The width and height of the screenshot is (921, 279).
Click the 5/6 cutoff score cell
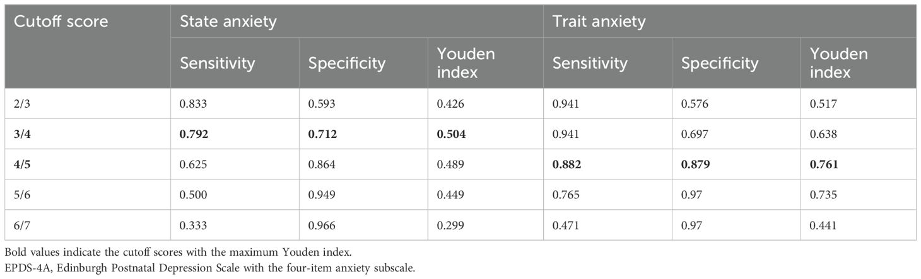21,194
